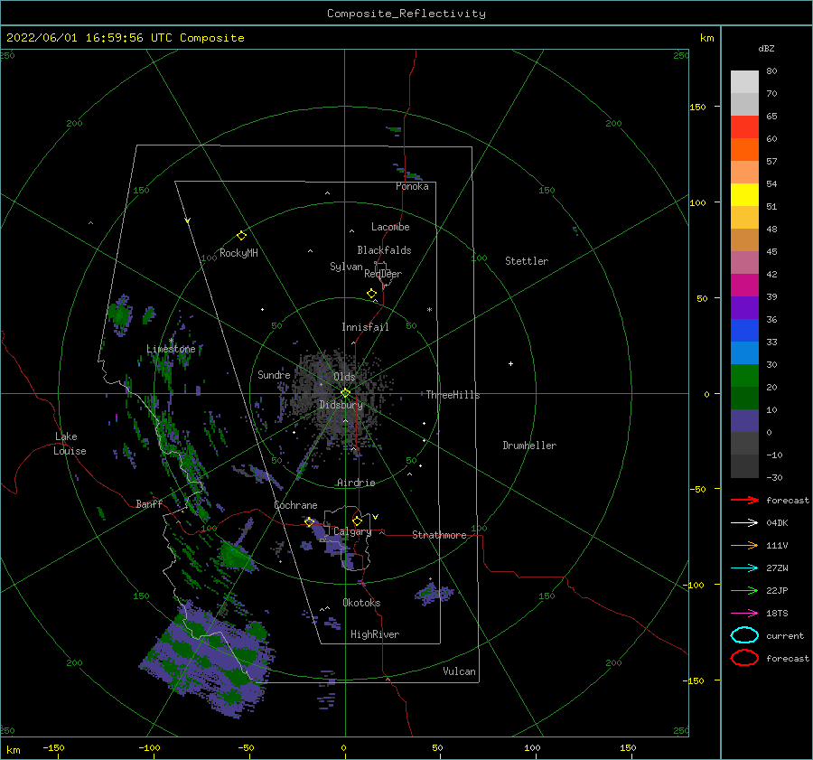Click the Strathmore label on map
This screenshot has width=813, height=760.
[x=439, y=535]
